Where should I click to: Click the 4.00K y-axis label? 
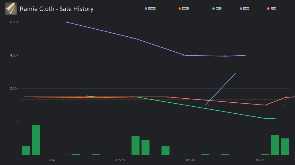point(14,55)
